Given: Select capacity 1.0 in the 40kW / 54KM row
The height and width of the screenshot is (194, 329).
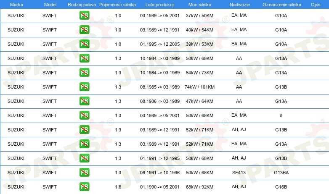Looking at the screenshot, I should [x=118, y=30].
